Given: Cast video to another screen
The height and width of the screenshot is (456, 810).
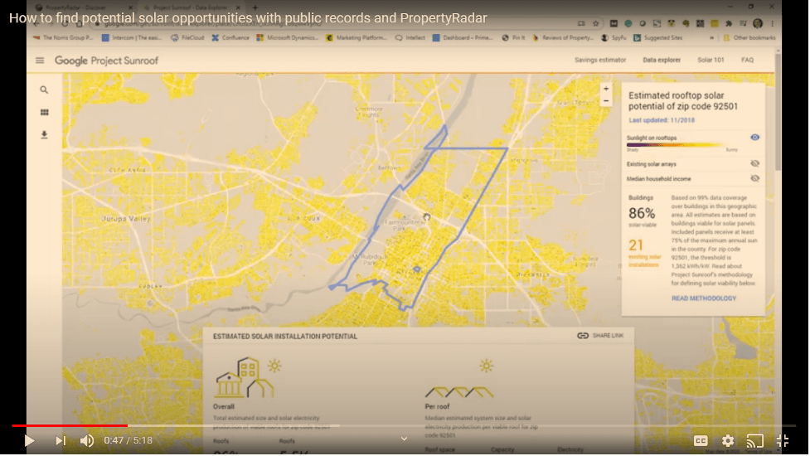Looking at the screenshot, I should [x=754, y=440].
